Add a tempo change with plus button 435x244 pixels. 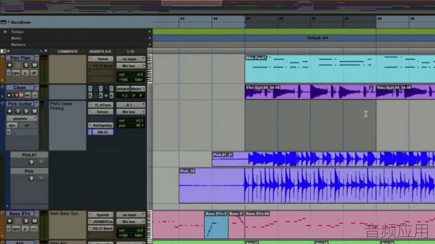pos(150,32)
